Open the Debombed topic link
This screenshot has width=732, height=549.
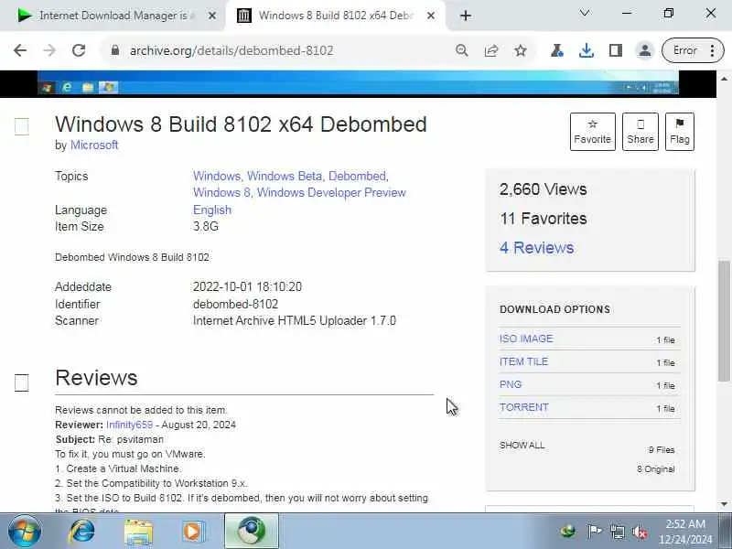[x=357, y=176]
